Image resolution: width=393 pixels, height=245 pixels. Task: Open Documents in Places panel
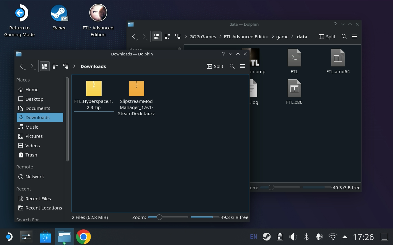(x=40, y=108)
